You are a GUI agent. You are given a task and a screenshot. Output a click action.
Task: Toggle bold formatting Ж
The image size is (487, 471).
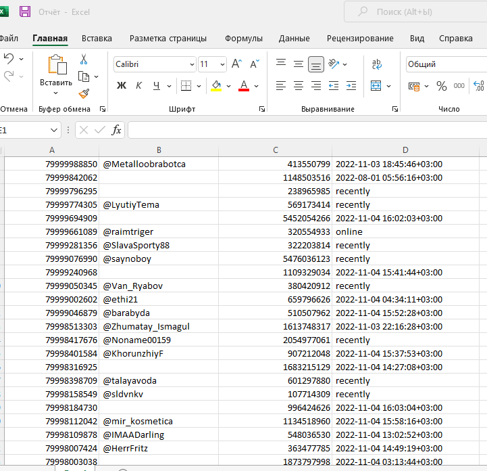[122, 86]
